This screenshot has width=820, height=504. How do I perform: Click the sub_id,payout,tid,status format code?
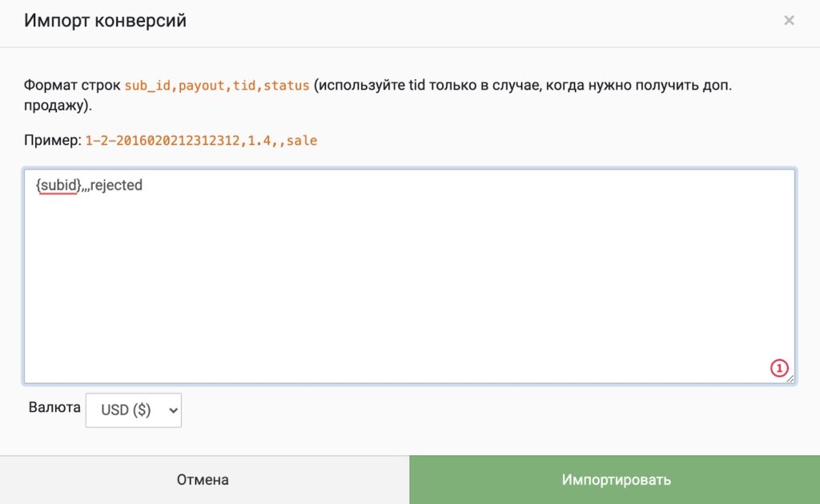[216, 85]
